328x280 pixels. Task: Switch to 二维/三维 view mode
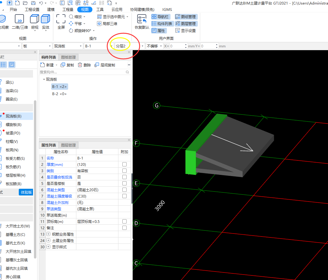point(20,22)
